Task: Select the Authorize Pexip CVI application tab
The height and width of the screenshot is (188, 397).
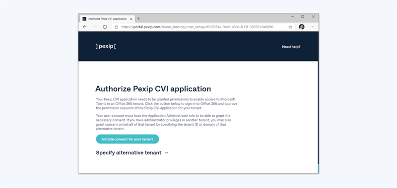Action: pyautogui.click(x=108, y=19)
